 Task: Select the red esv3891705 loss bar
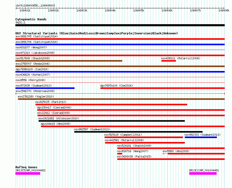[x=120, y=39]
